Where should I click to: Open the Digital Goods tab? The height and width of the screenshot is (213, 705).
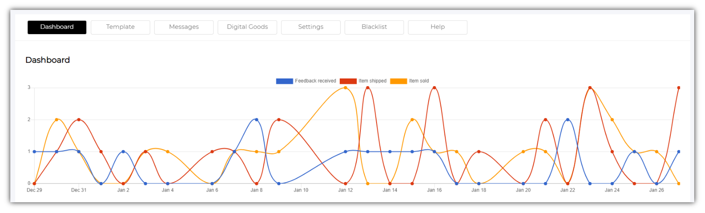point(247,27)
